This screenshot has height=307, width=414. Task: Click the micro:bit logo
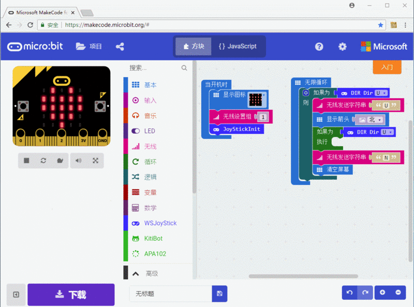coord(35,47)
